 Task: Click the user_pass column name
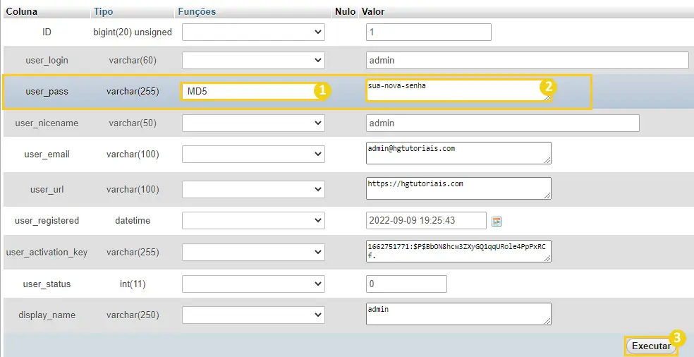[x=47, y=92]
